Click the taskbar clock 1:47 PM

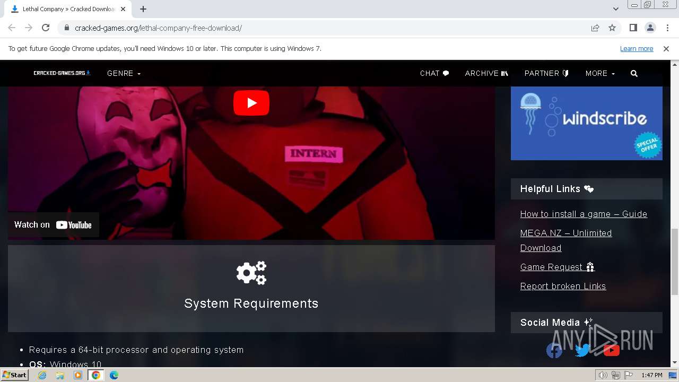[x=651, y=375]
